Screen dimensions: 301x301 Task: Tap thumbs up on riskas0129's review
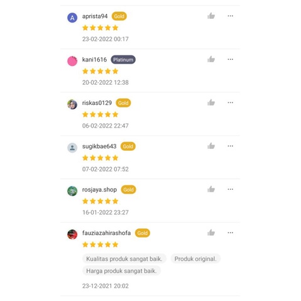click(211, 102)
